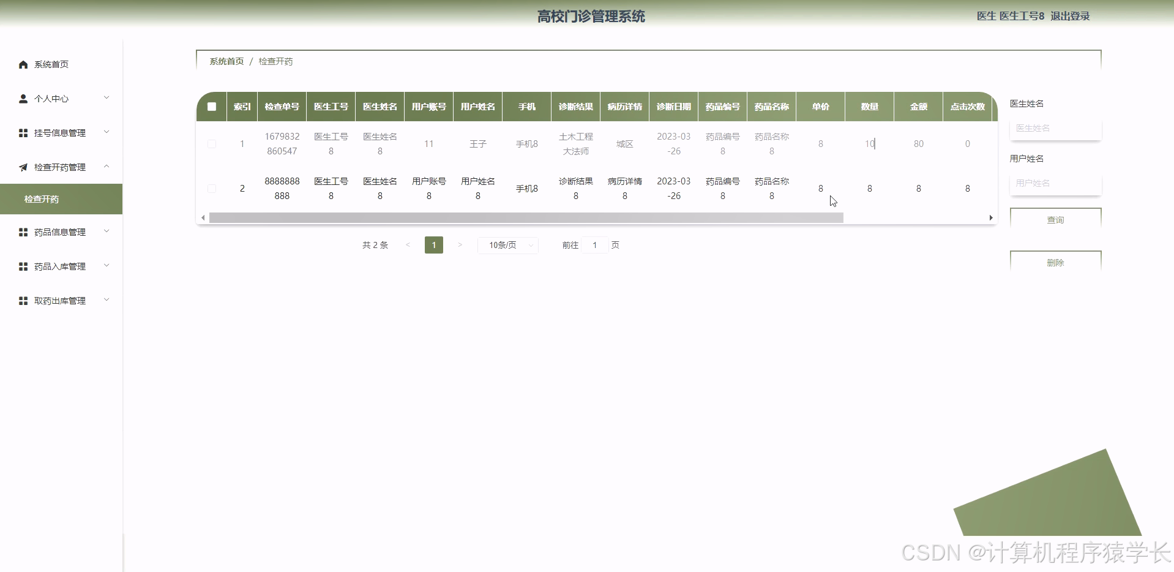Open 药品信息管理 sidebar menu
The image size is (1174, 572).
61,232
